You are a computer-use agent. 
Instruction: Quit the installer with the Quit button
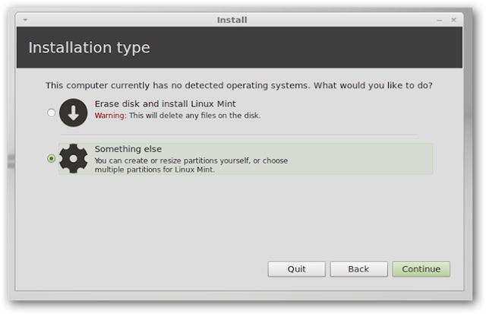[297, 269]
